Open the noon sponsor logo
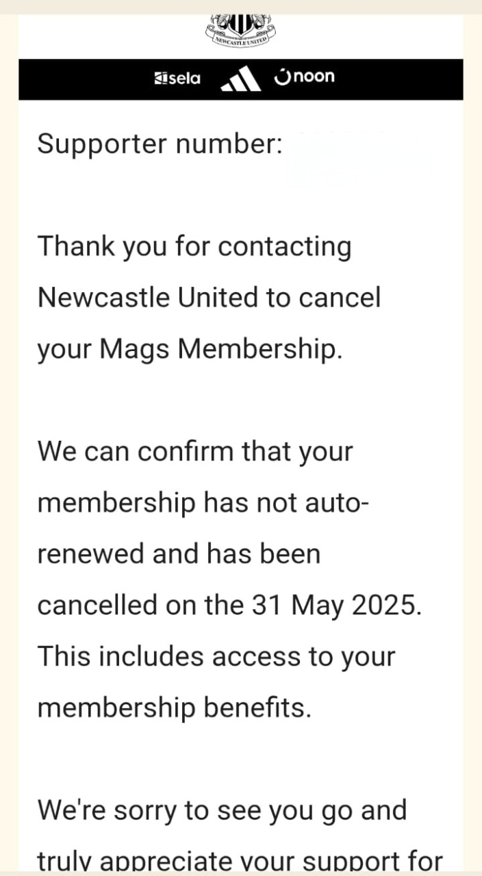 click(305, 76)
